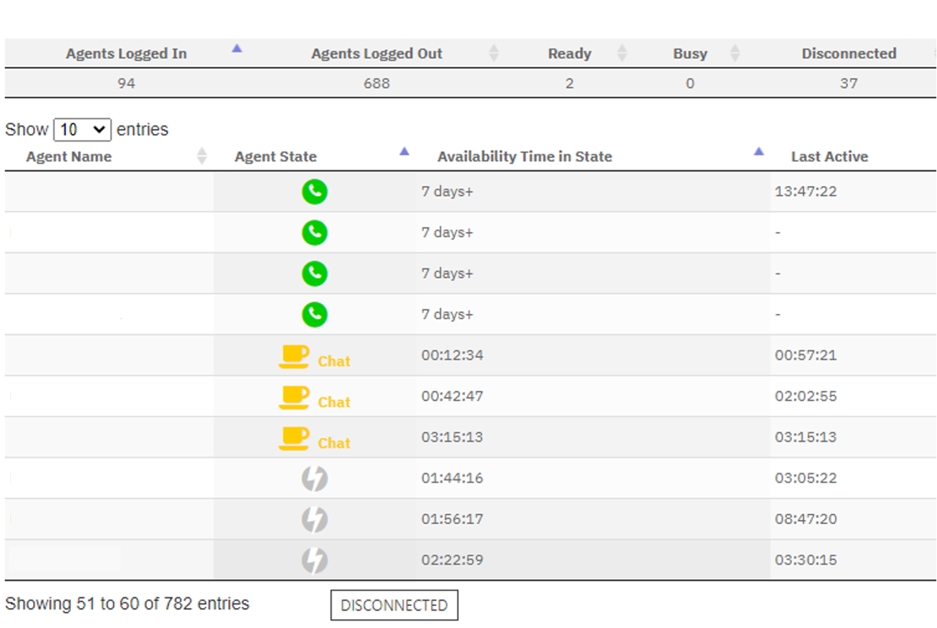This screenshot has height=628, width=937.
Task: Sort by the Agent Name column header
Action: coord(68,156)
